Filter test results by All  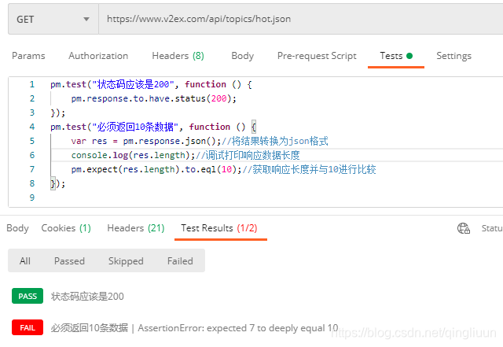pos(25,261)
